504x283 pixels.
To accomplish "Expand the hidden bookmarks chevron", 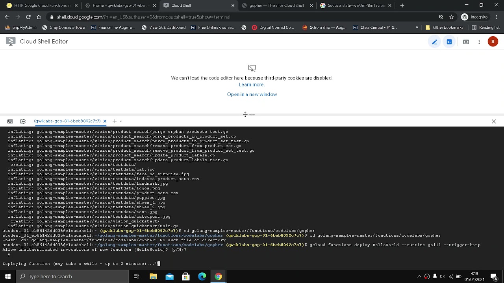I will tap(417, 28).
